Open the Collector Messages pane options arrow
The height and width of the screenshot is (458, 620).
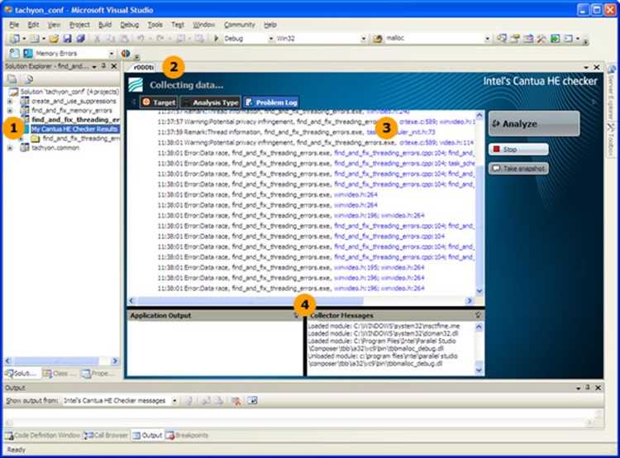[x=478, y=315]
